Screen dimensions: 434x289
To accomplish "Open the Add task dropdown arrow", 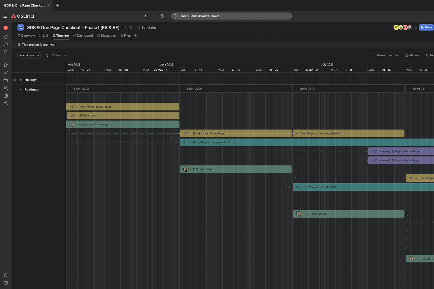I will pyautogui.click(x=38, y=56).
